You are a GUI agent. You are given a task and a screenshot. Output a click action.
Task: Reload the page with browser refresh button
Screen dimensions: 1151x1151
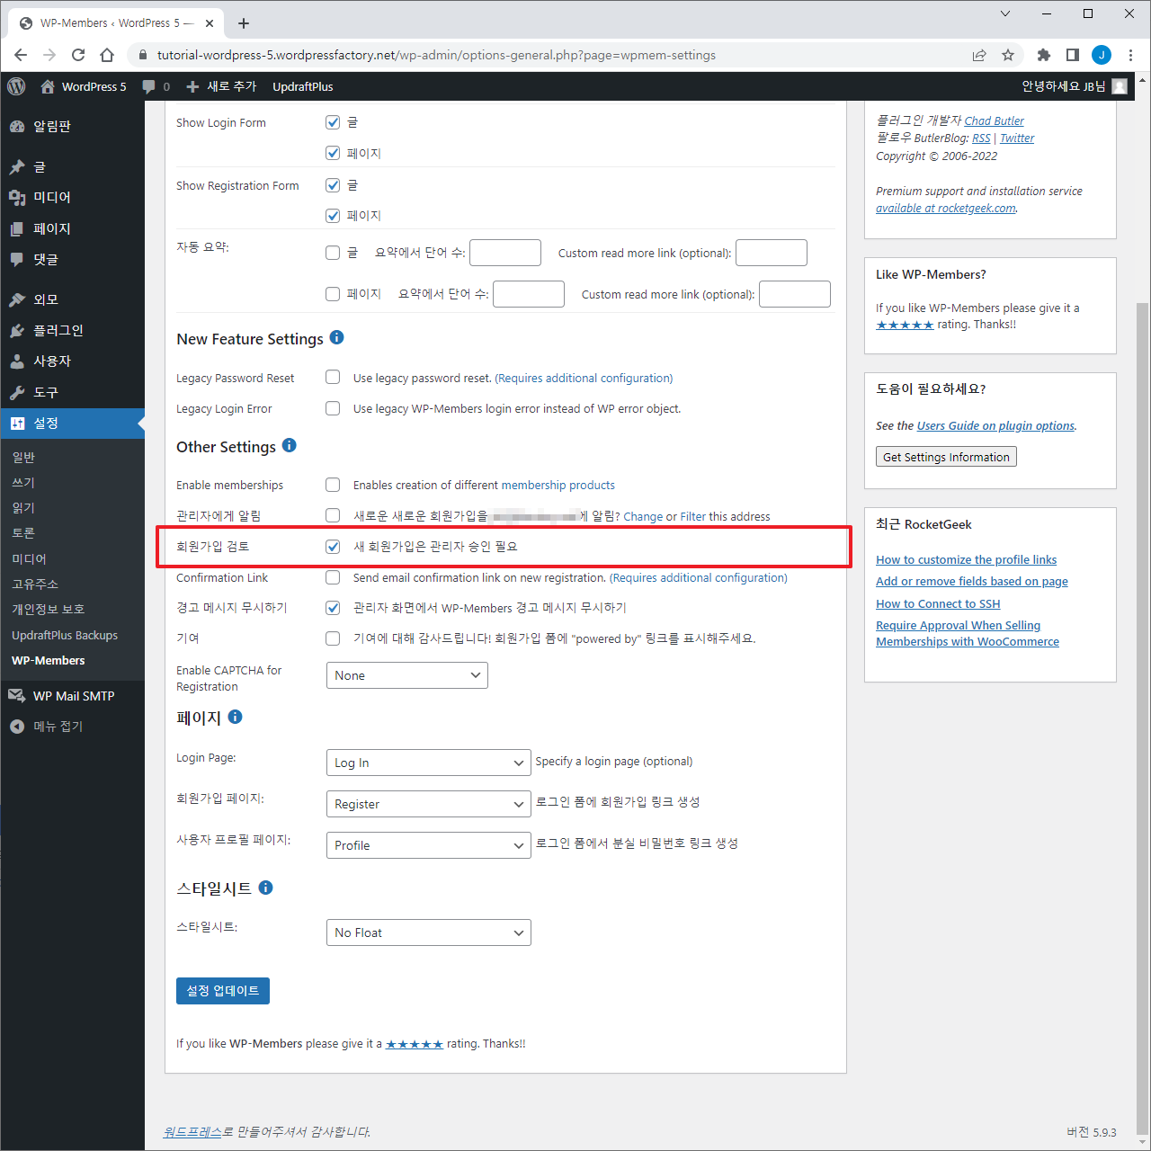[x=78, y=55]
